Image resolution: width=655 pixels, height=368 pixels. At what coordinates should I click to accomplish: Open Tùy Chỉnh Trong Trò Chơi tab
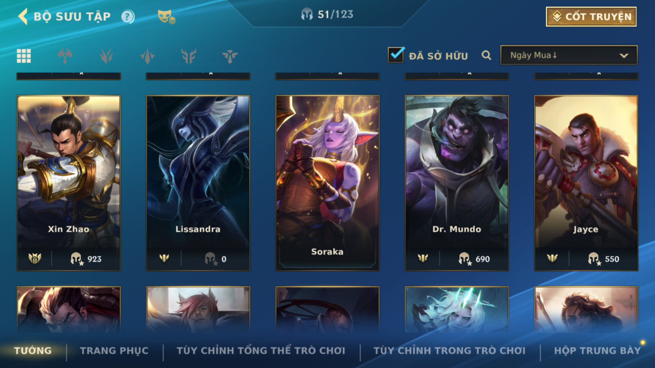coord(449,351)
